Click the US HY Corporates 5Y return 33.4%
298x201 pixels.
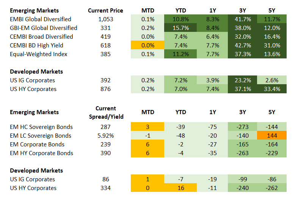point(271,89)
